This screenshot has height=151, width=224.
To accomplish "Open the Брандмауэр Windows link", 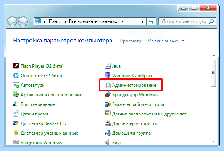I will pos(135,95).
